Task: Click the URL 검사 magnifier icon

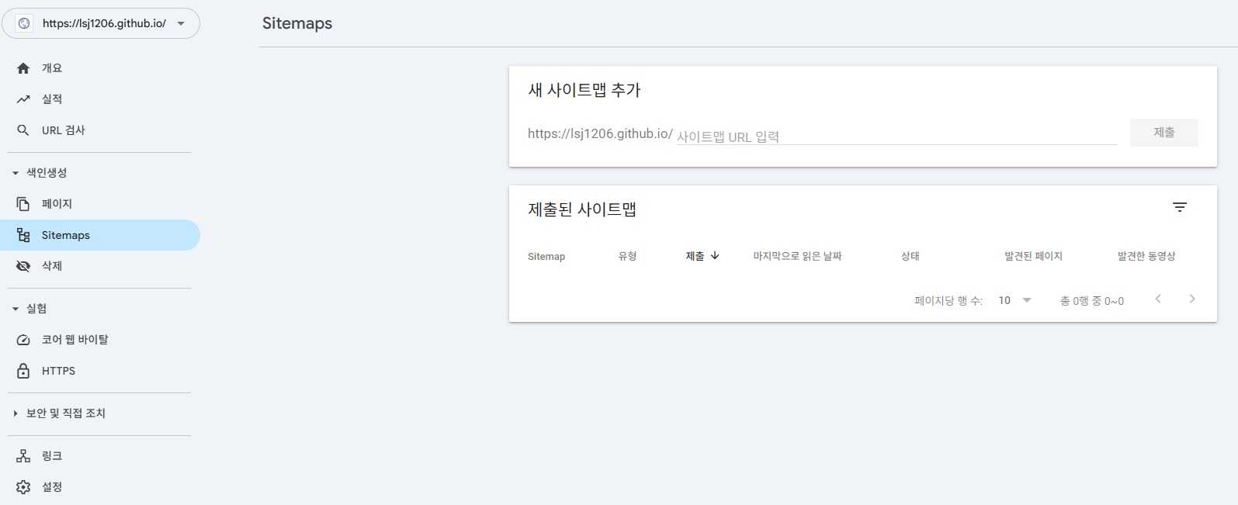Action: coord(23,130)
